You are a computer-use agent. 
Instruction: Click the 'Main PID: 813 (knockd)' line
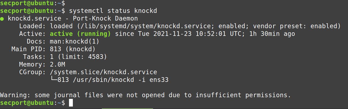coord(53,49)
